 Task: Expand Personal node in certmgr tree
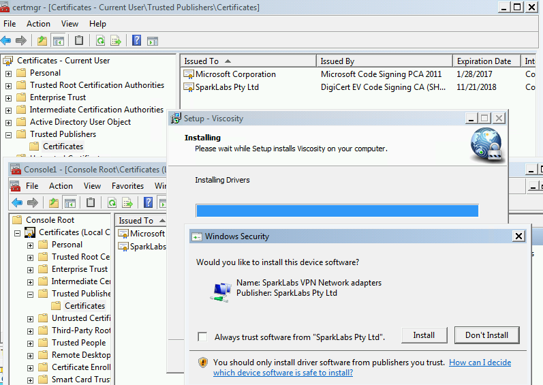pyautogui.click(x=9, y=74)
